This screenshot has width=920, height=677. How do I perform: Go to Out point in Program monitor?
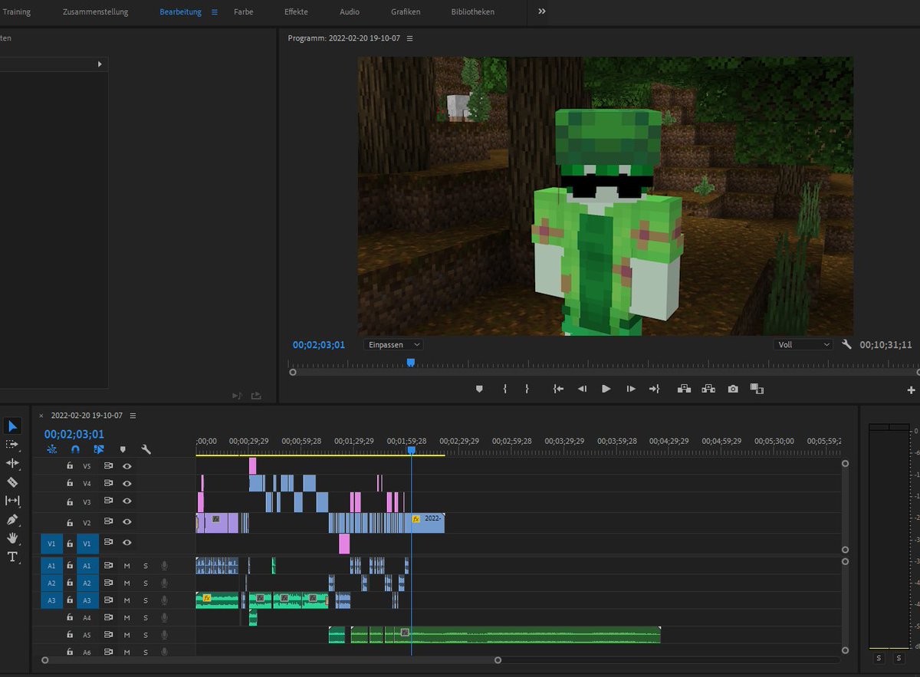tap(654, 389)
